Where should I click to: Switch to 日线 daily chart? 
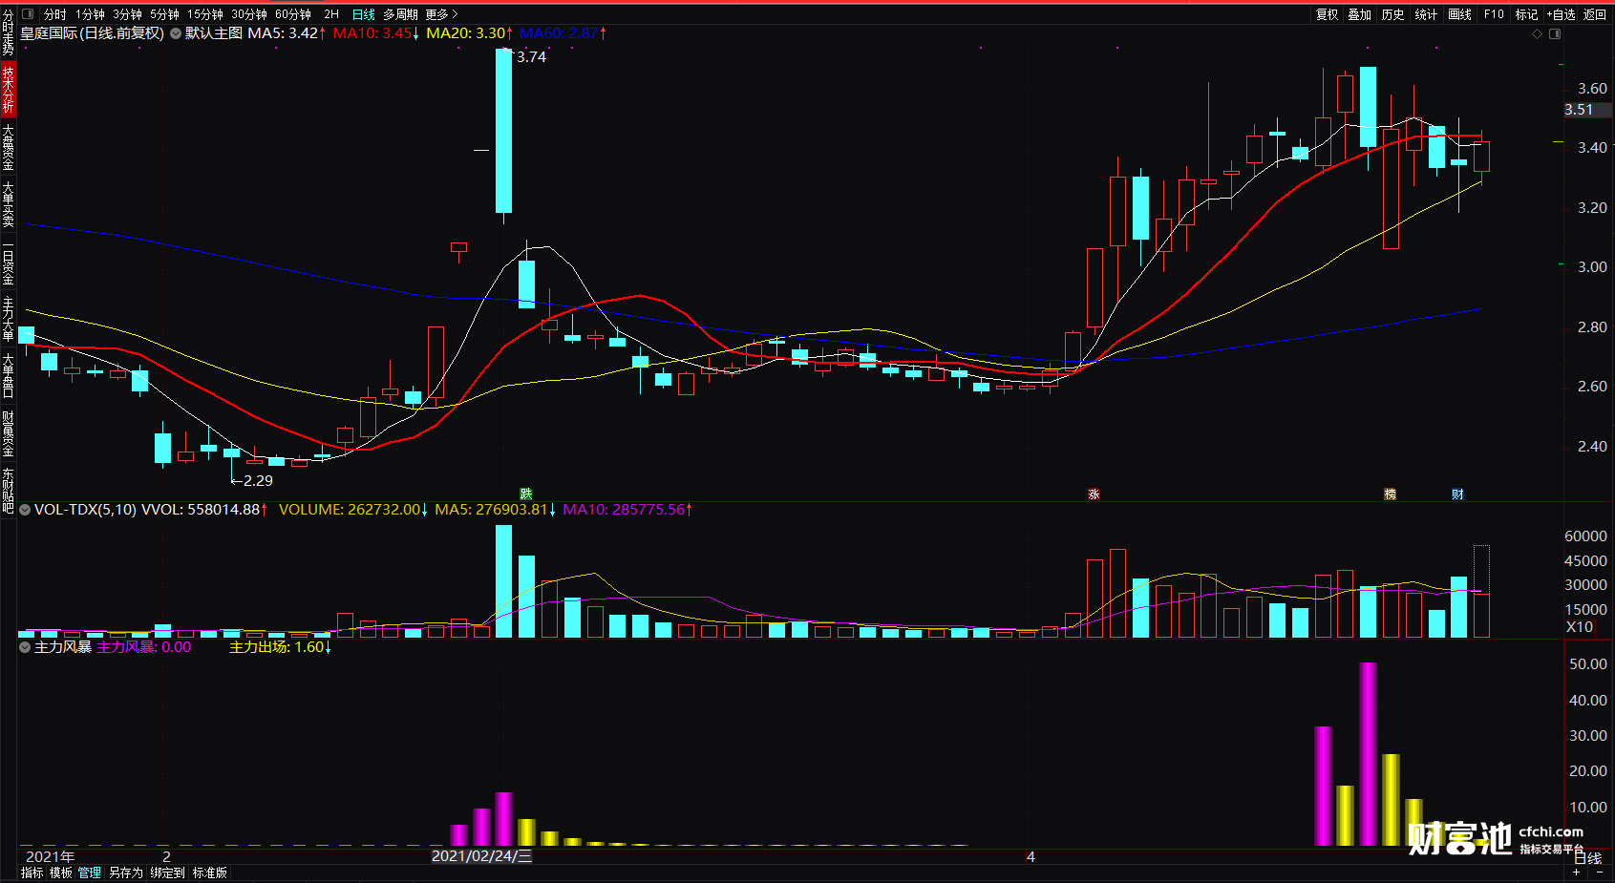pos(363,14)
